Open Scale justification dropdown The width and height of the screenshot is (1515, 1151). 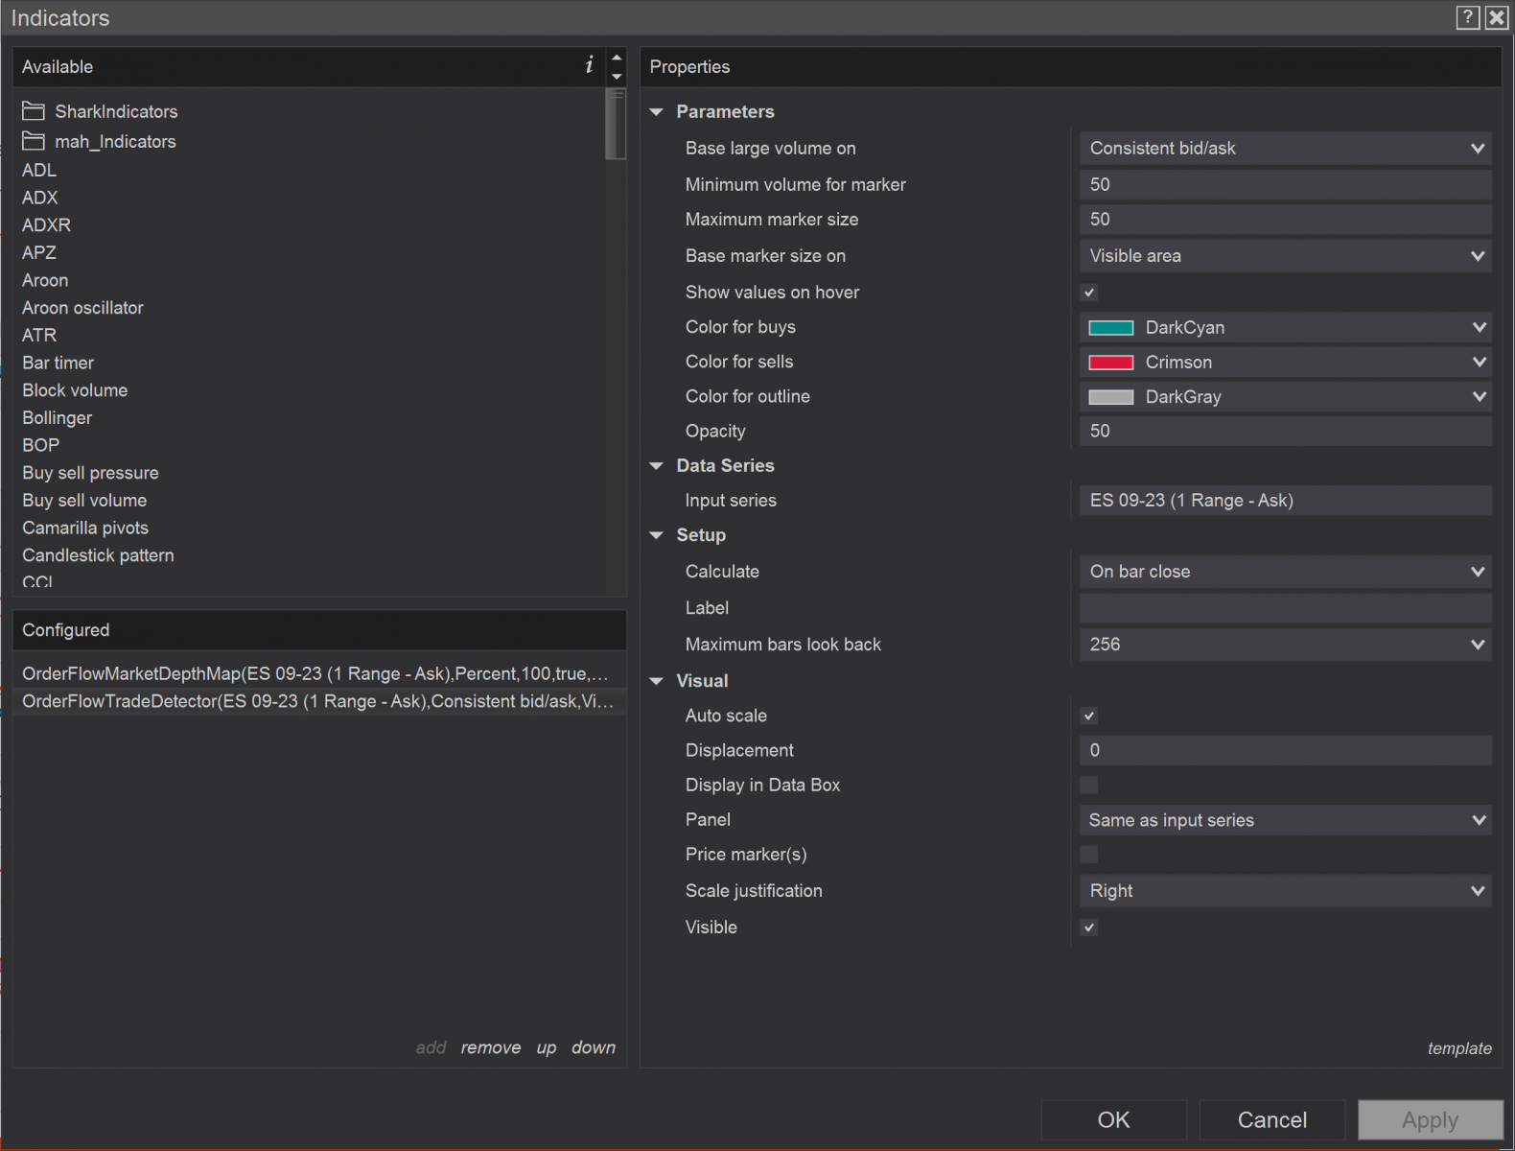tap(1285, 891)
